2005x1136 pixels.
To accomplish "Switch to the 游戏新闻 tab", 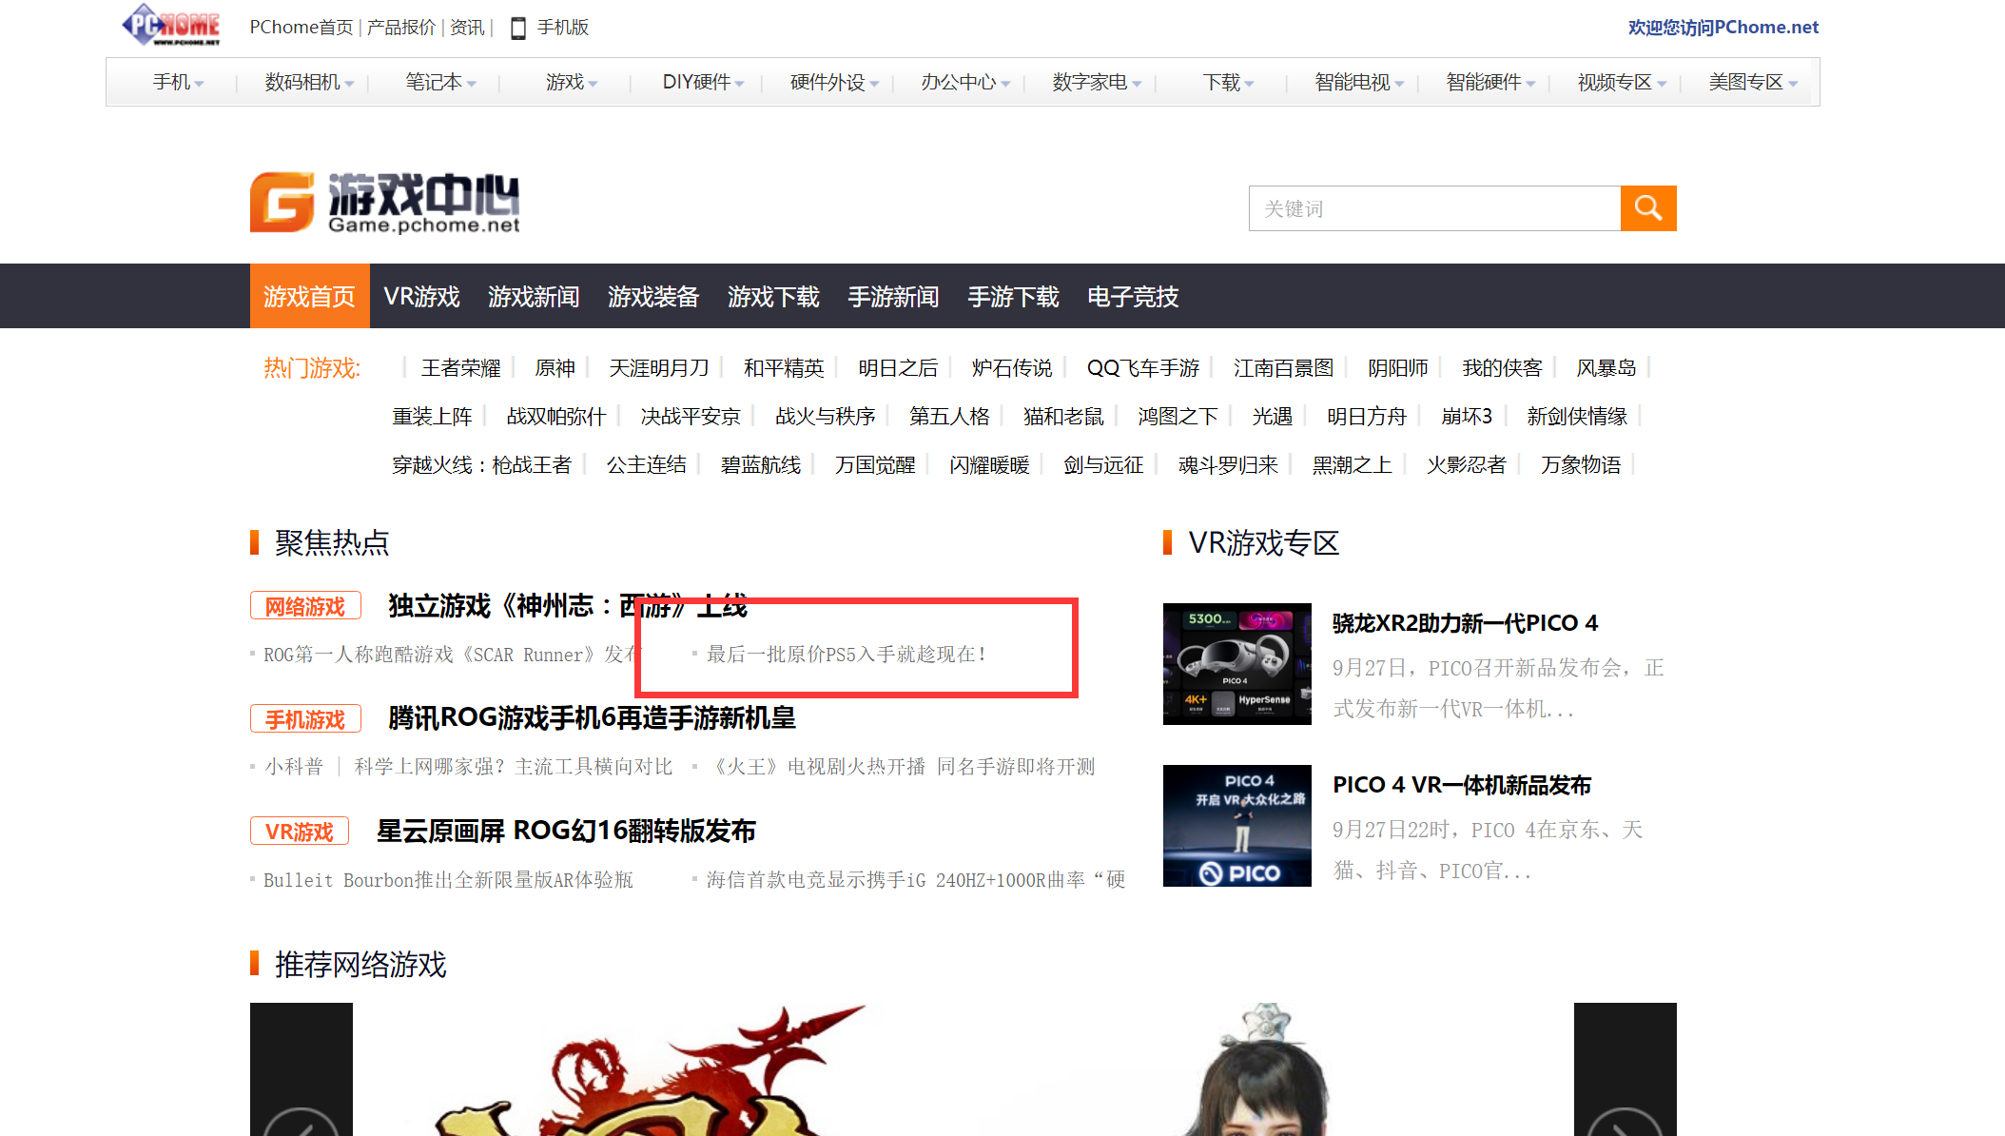I will (x=534, y=297).
